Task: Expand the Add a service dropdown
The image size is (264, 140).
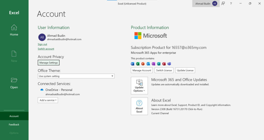Action: [x=48, y=100]
